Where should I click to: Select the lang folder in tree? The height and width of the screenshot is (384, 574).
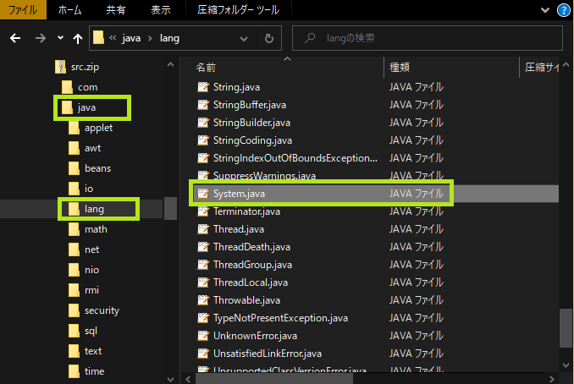point(94,209)
